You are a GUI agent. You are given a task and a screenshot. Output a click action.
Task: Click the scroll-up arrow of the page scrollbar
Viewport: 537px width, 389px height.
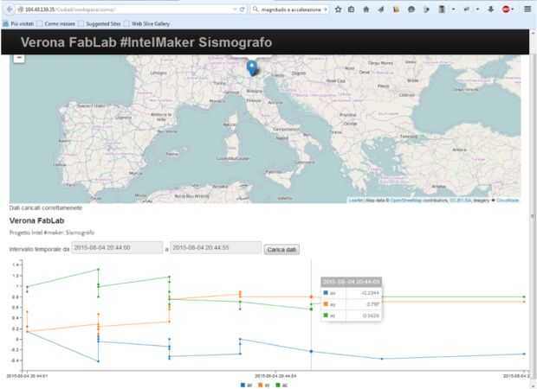tap(533, 32)
